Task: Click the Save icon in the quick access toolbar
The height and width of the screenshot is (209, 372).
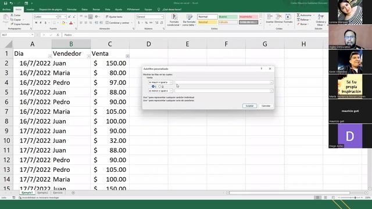Action: (x=5, y=3)
